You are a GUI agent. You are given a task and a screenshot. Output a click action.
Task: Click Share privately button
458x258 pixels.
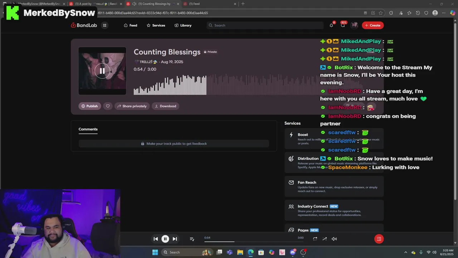[132, 106]
